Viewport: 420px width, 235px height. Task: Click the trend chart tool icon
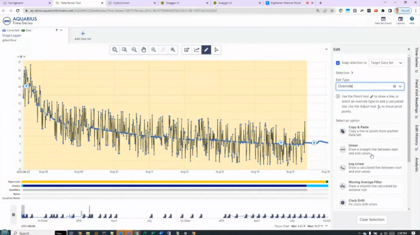(197, 49)
